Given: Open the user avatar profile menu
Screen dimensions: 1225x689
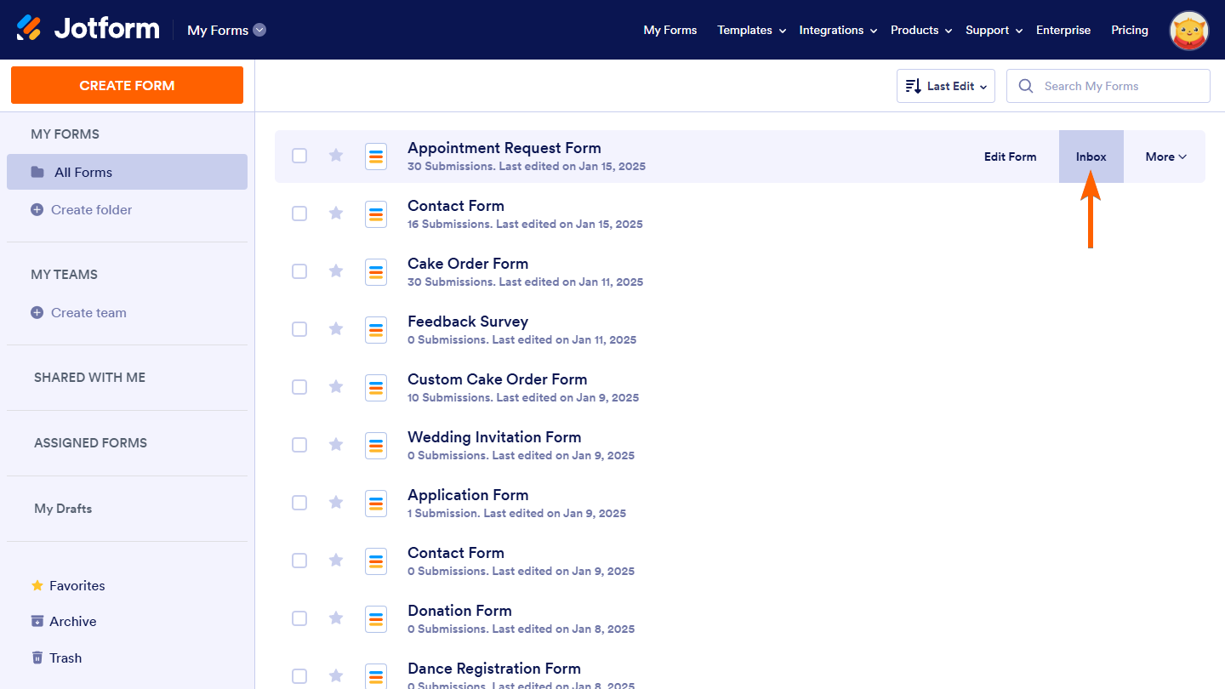Looking at the screenshot, I should [1189, 30].
